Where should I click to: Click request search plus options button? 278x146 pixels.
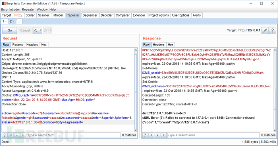(17, 135)
